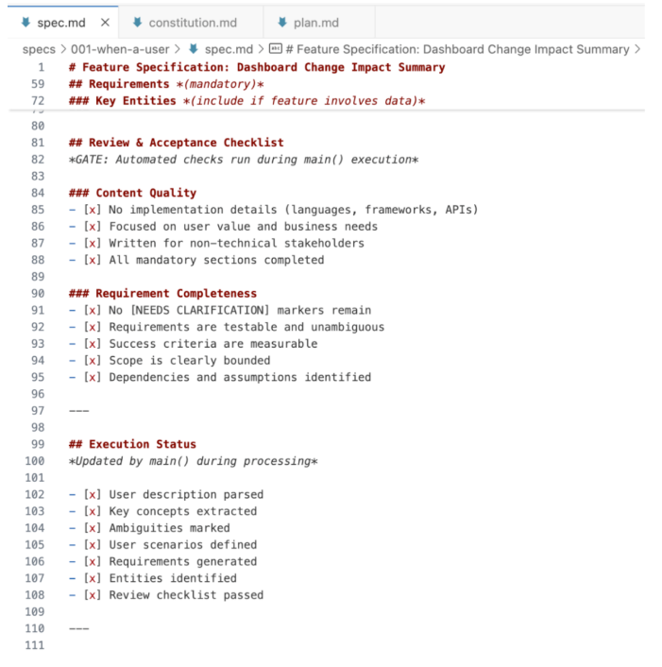Expand the chevron at the breadcrumb end
Viewport: 662px width, 667px height.
click(638, 49)
